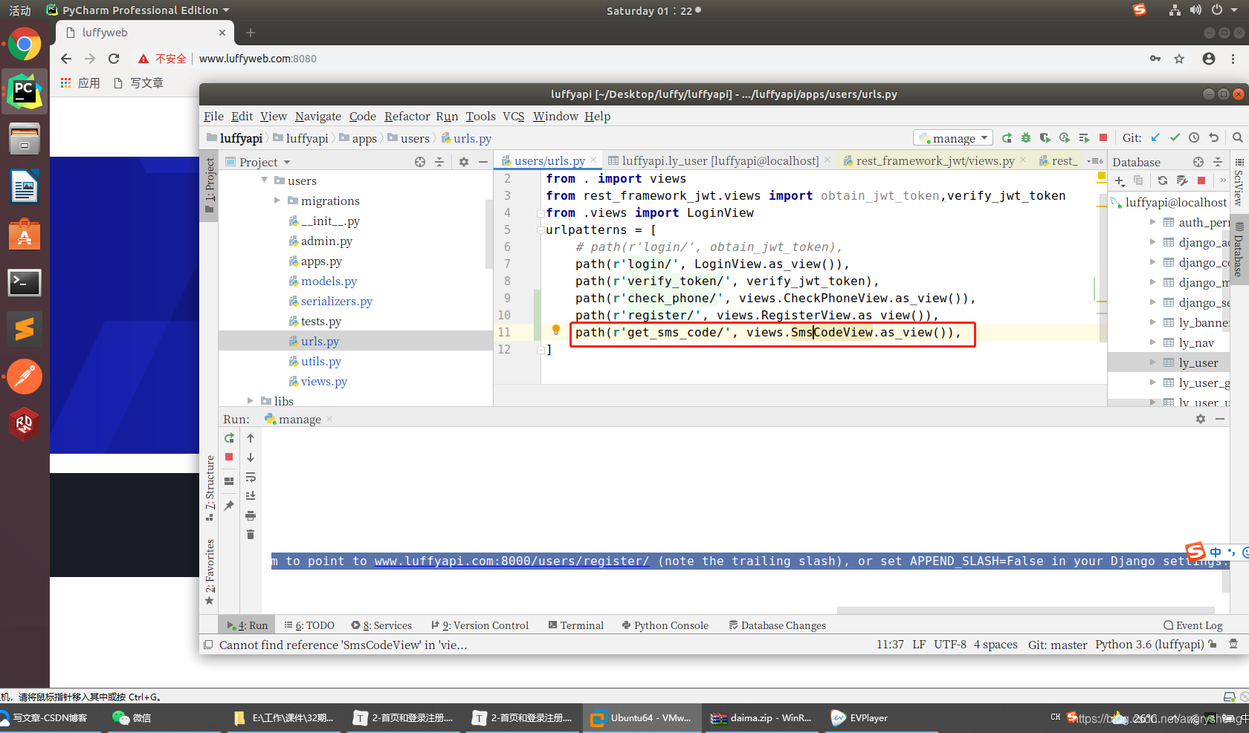The width and height of the screenshot is (1249, 733).
Task: Switch to the luffyapi.ly_user tab
Action: [720, 161]
